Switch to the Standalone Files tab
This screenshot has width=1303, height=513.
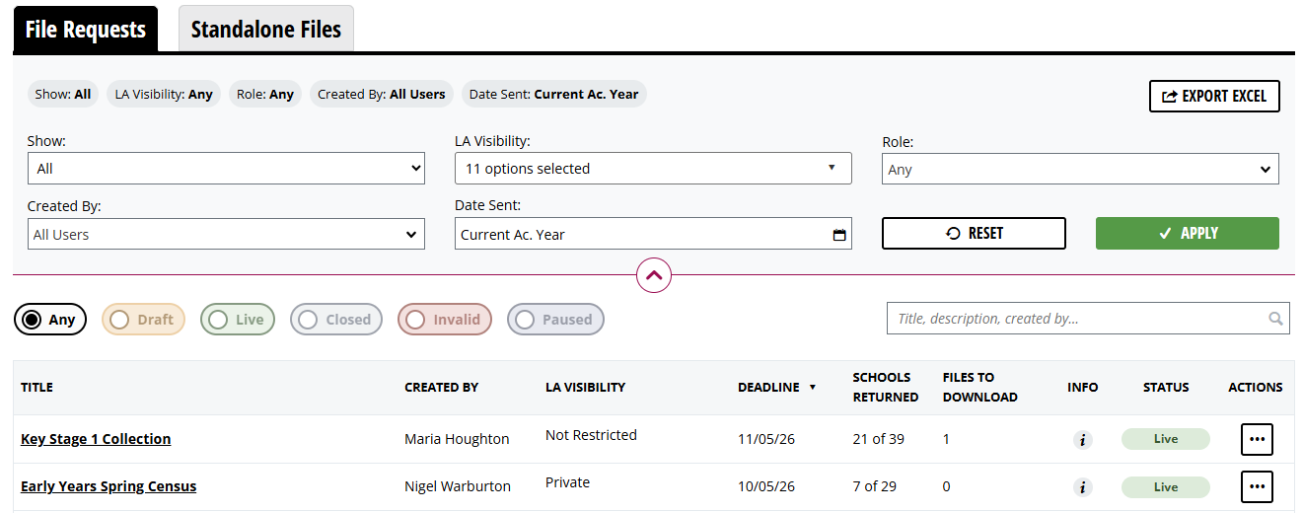pyautogui.click(x=265, y=30)
